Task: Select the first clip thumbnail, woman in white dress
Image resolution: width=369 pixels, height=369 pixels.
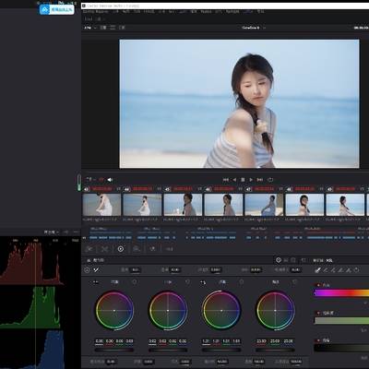Action: [101, 205]
